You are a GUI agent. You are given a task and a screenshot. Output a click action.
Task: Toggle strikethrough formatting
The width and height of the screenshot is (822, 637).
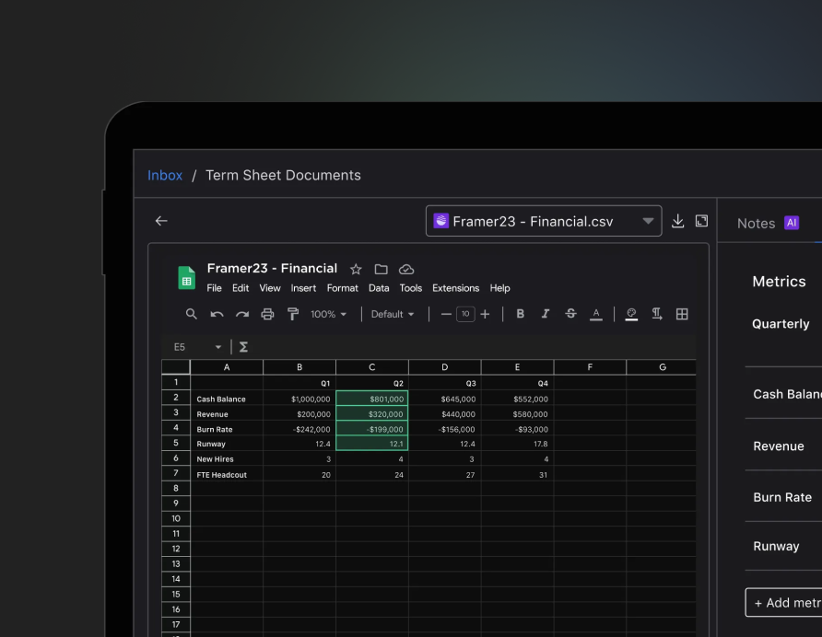pos(571,314)
